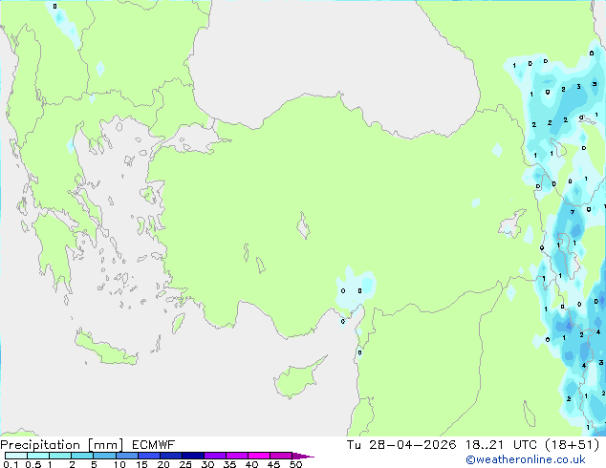
Task: Select the 20–25 mm dark blue legend swatch
Action: coord(170,456)
